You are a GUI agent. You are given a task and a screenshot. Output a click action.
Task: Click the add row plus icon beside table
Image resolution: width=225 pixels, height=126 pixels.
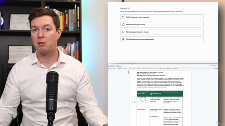pyautogui.click(x=136, y=102)
